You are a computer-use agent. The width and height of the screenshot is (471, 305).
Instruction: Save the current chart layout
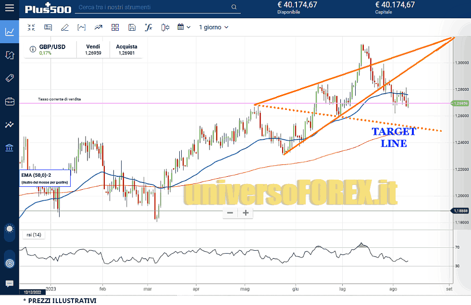coord(132,27)
